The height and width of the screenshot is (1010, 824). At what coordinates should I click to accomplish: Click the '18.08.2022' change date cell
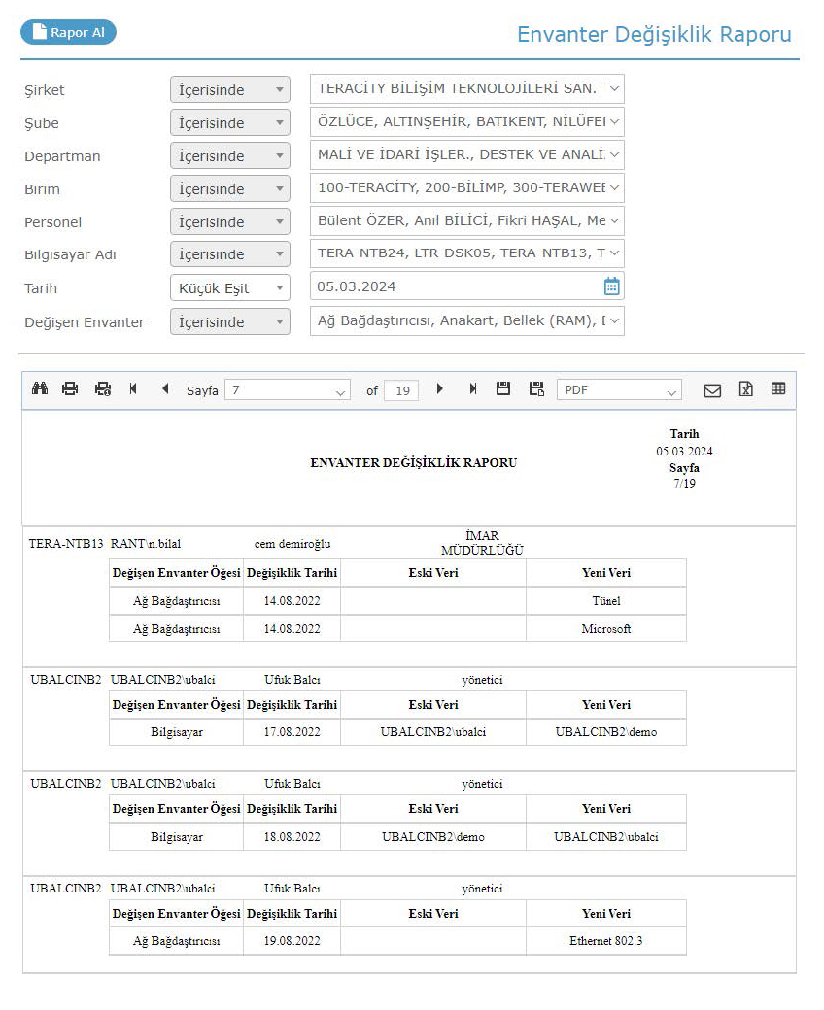click(292, 837)
